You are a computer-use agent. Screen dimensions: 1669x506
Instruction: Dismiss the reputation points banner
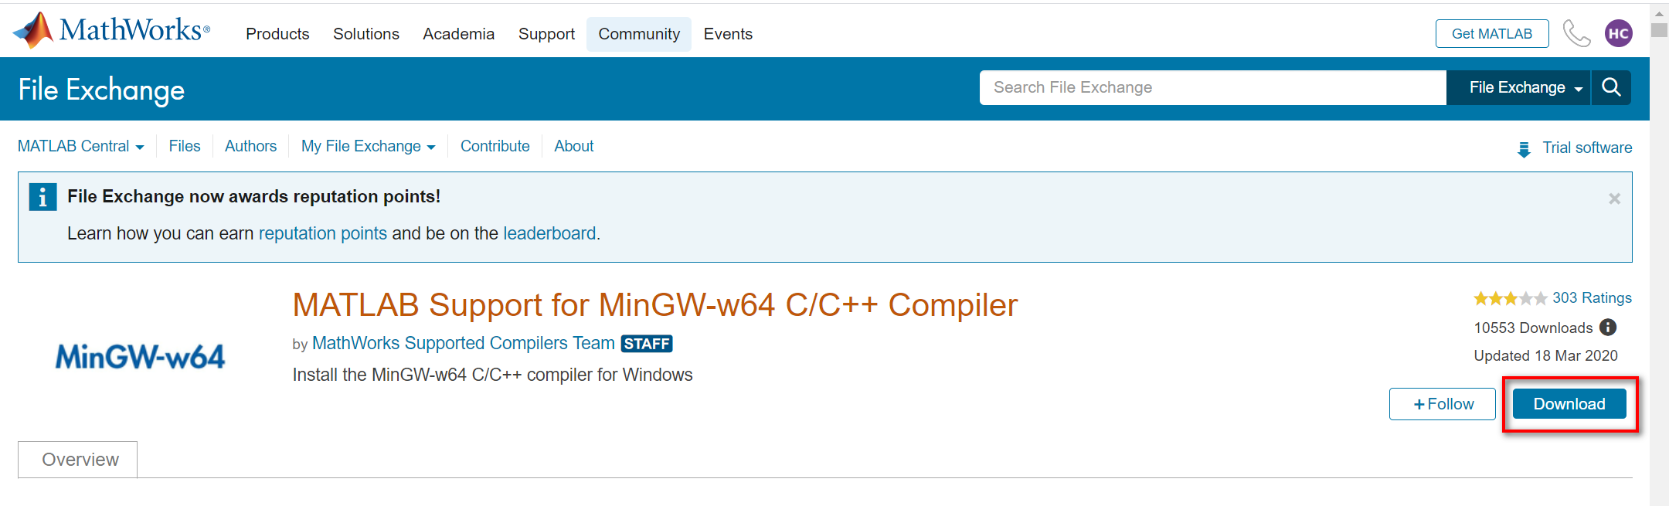pos(1614,199)
